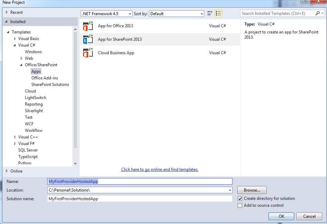Screen dimensions: 327x224
Task: Collapse the Templates tree node
Action: [8, 32]
